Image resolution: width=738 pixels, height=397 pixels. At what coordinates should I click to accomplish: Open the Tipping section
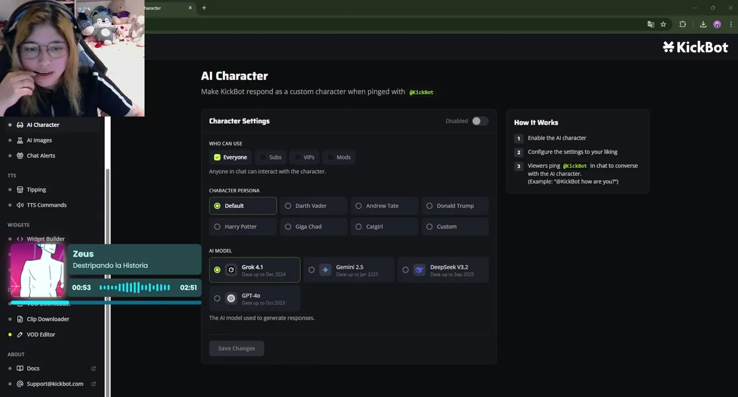click(x=36, y=190)
